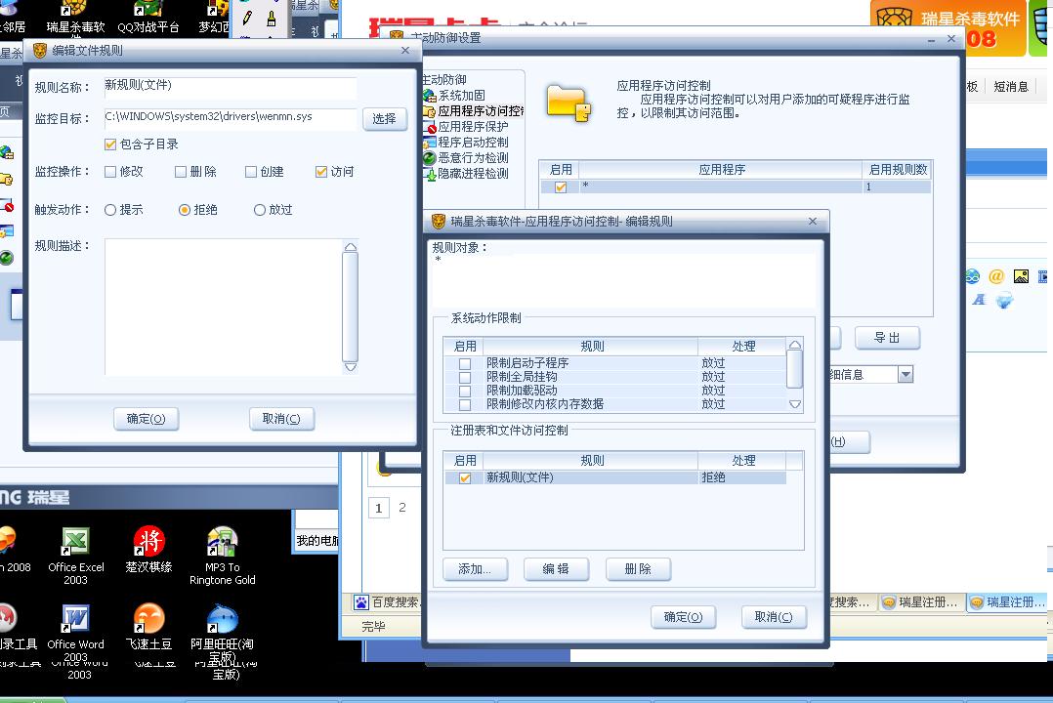Enable the 删除 monitoring checkbox
The width and height of the screenshot is (1053, 703).
click(x=181, y=172)
